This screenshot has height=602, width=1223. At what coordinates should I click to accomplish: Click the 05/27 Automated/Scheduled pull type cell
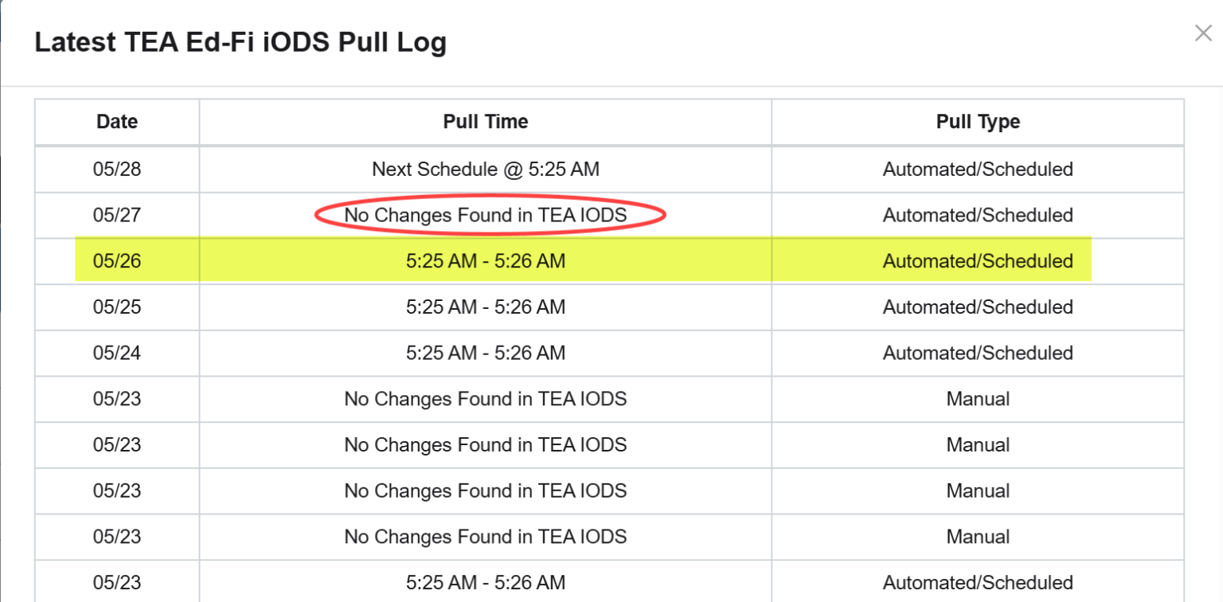click(977, 215)
